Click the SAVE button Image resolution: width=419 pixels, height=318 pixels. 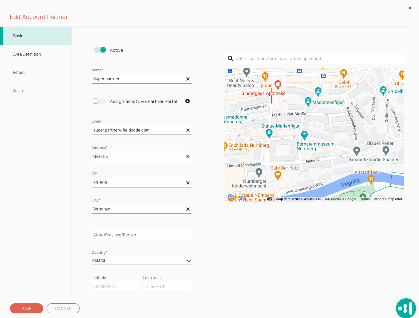pyautogui.click(x=26, y=308)
